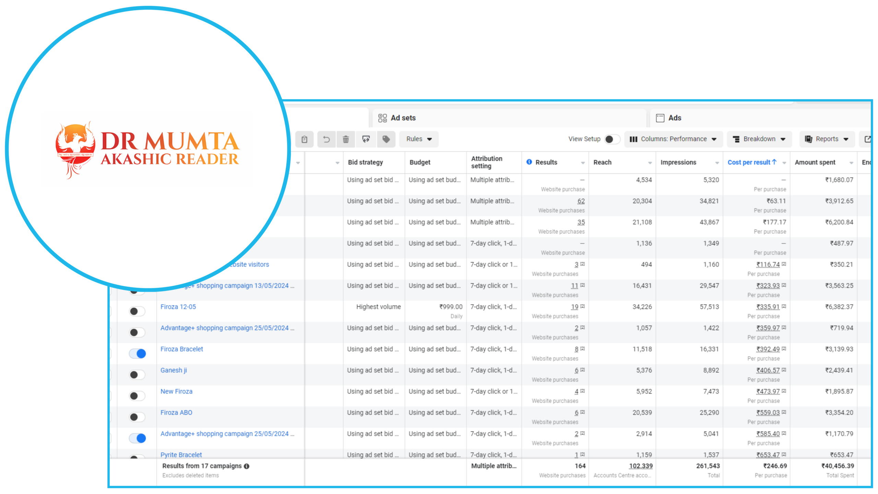Expand the Columns: Performance dropdown
Image resolution: width=878 pixels, height=494 pixels.
pos(673,139)
